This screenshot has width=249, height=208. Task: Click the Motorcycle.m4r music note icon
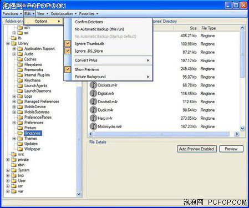pos(93,126)
